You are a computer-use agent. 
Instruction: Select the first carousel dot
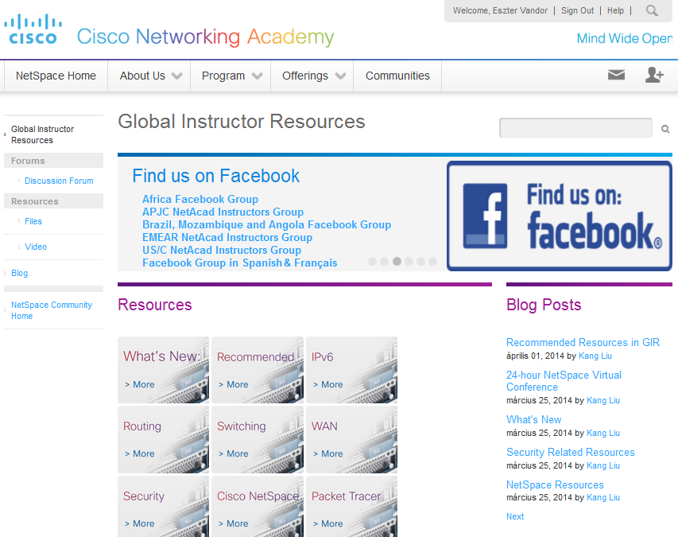point(372,262)
